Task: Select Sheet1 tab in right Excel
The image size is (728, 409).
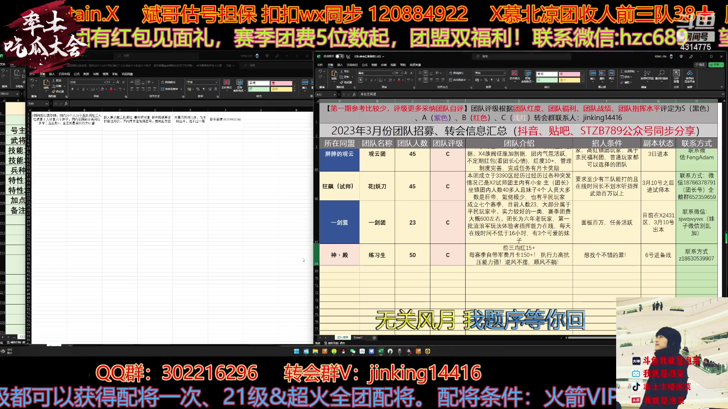Action: pyautogui.click(x=358, y=337)
